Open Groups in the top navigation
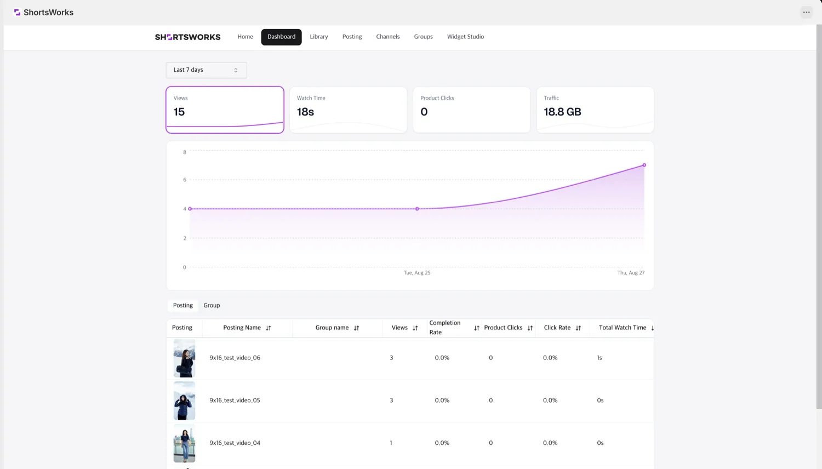This screenshot has width=822, height=469. pyautogui.click(x=423, y=37)
